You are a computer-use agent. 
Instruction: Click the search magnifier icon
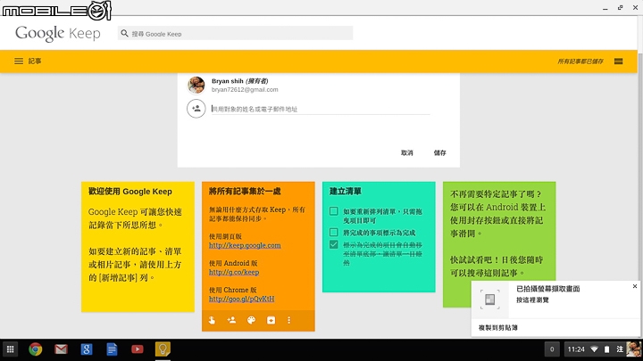[x=125, y=33]
